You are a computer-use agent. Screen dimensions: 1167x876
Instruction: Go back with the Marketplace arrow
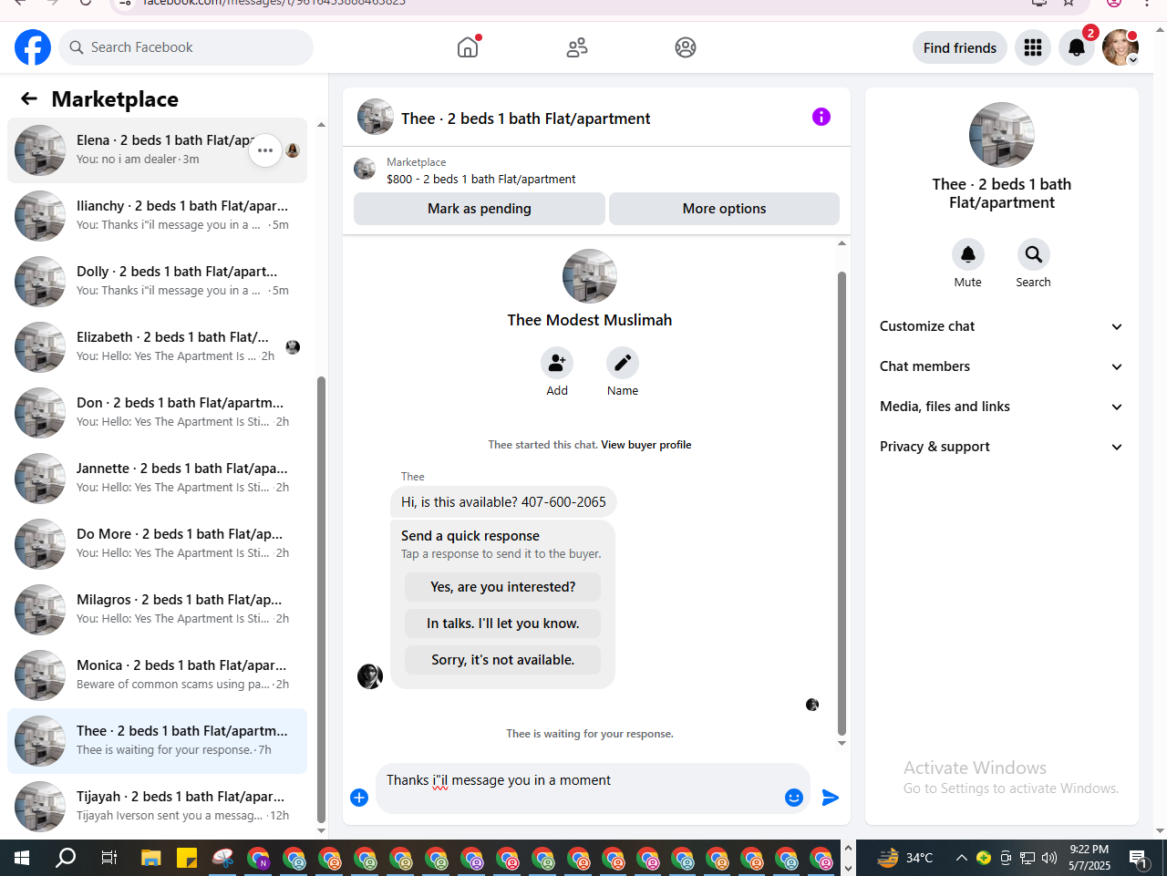(x=29, y=98)
